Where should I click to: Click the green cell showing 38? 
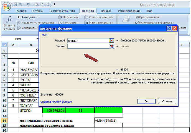click(80, 111)
